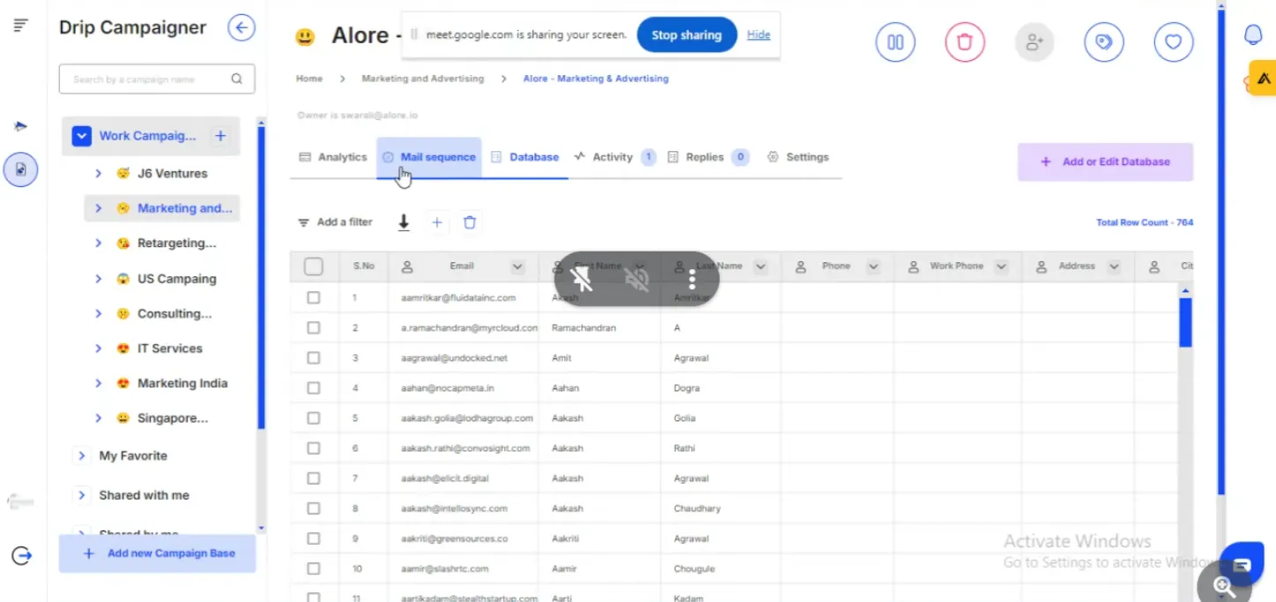Click the yellow Alore extension icon on right edge
Viewport: 1276px width, 602px height.
[x=1263, y=79]
